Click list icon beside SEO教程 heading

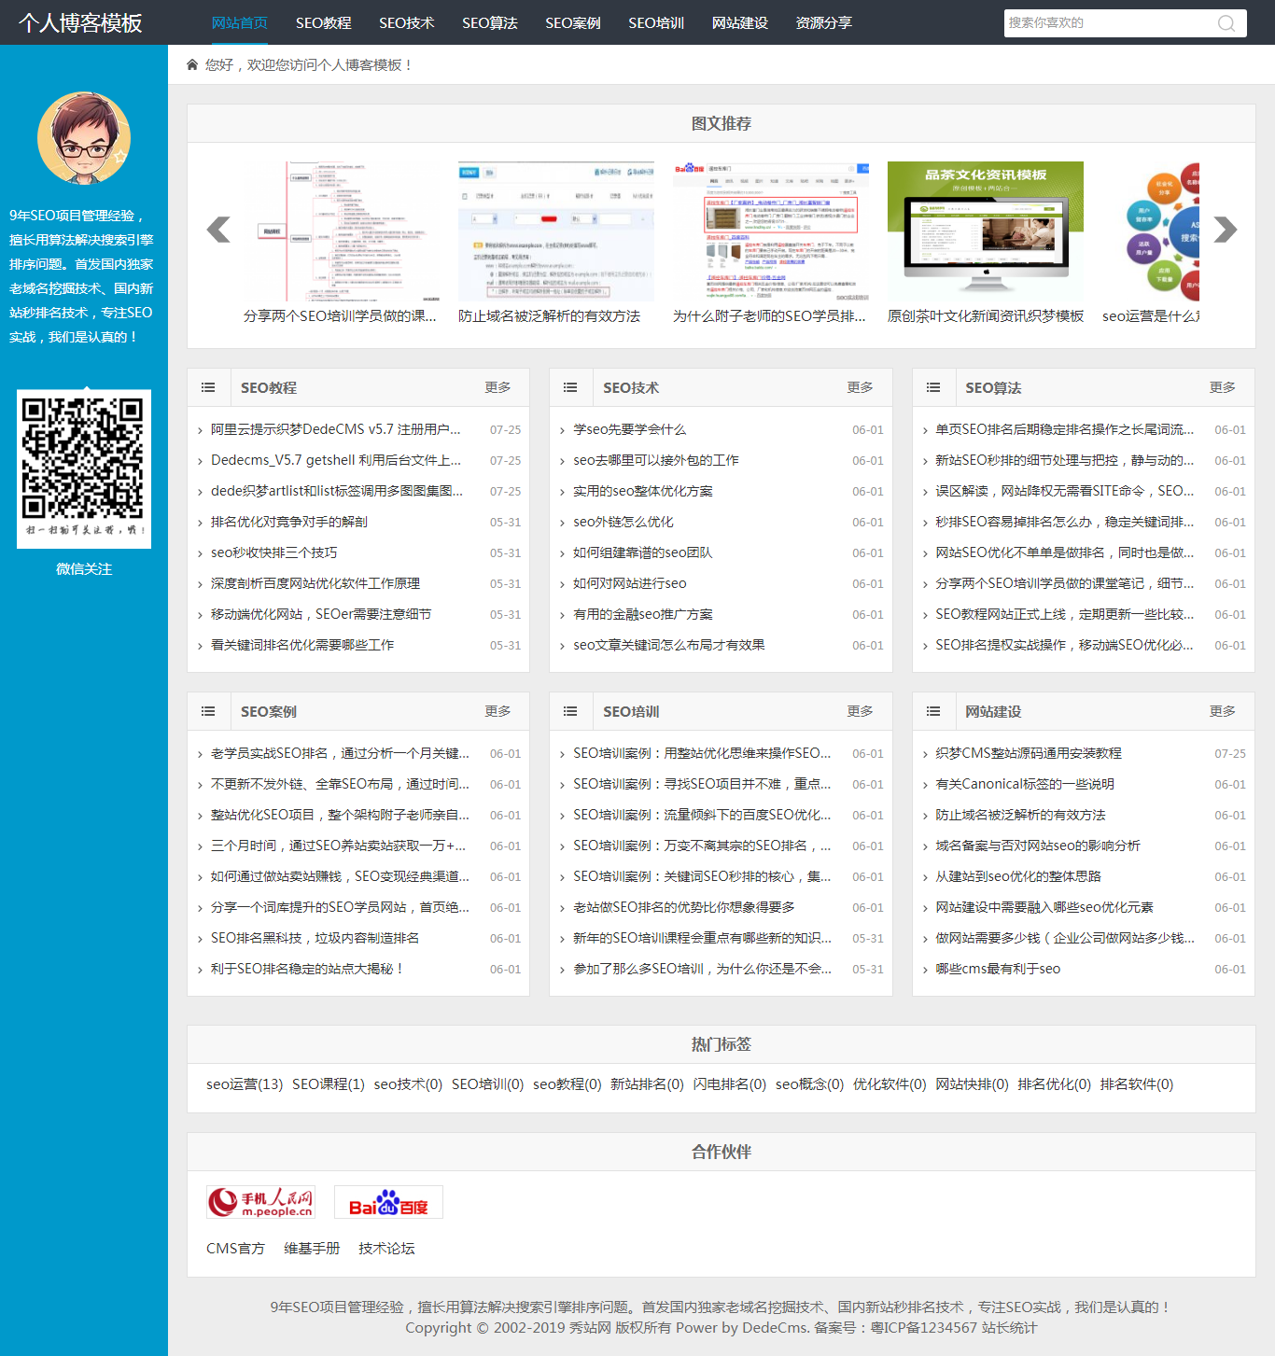[x=208, y=387]
